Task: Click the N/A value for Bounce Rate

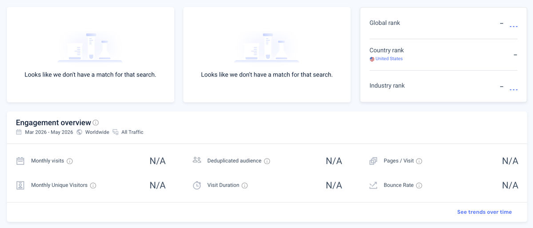Action: pos(510,185)
